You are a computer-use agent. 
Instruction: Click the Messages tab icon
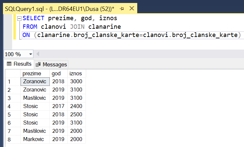[x=38, y=64]
